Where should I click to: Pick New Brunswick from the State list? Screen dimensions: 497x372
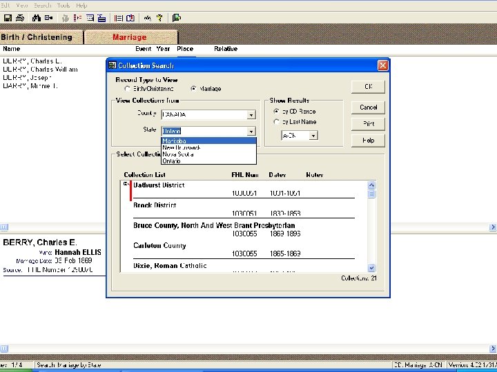point(209,147)
